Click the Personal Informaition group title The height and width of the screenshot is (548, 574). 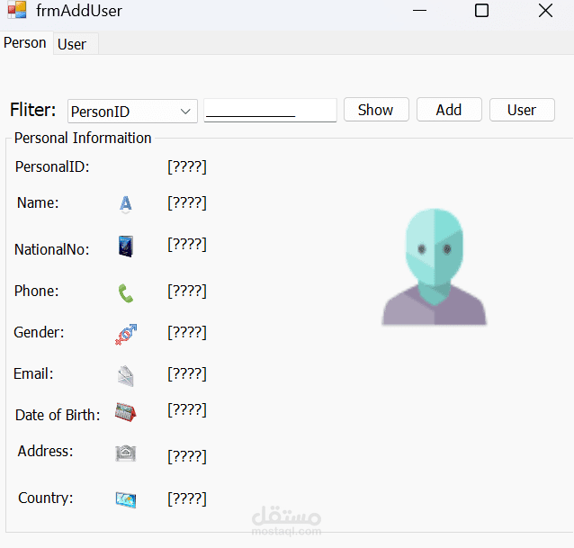(x=83, y=138)
